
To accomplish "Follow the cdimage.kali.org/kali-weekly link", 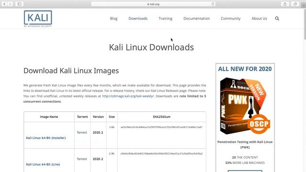I will [x=128, y=96].
